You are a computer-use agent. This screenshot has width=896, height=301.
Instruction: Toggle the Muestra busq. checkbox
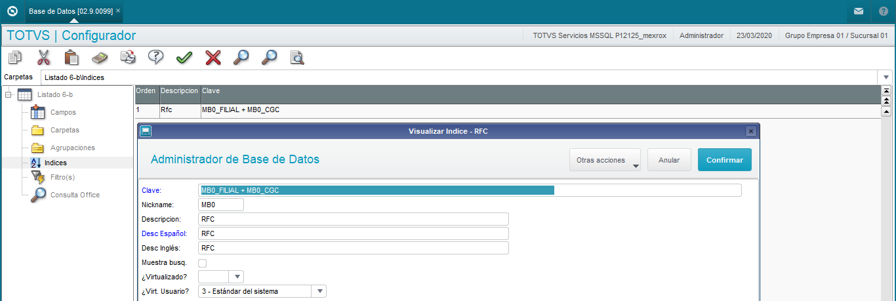(x=203, y=263)
